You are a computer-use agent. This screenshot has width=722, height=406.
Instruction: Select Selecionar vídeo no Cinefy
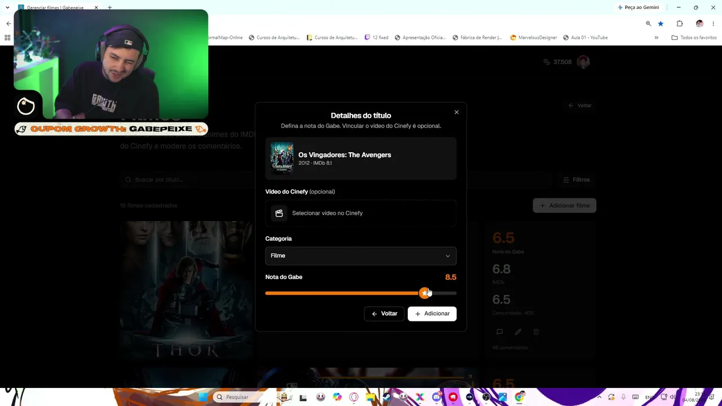[361, 213]
